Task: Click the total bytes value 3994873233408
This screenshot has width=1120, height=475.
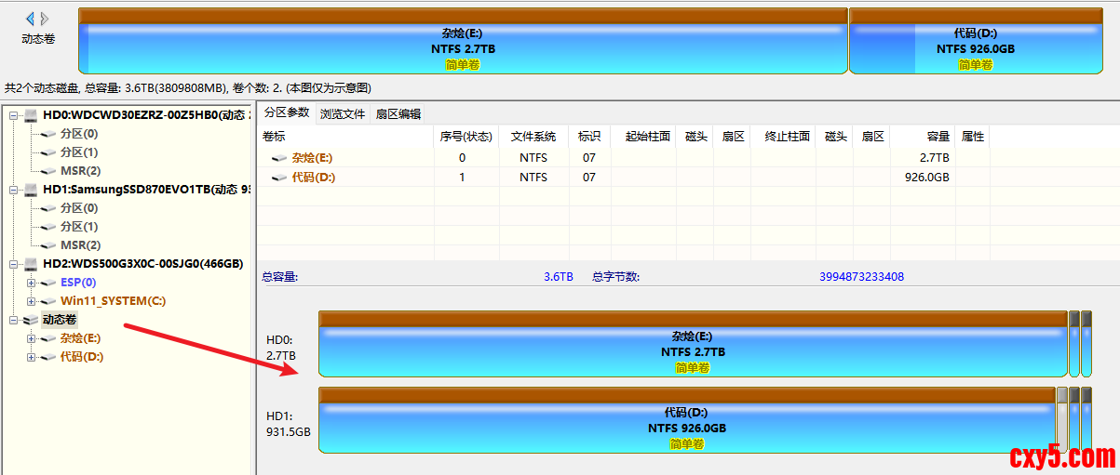Action: (861, 277)
